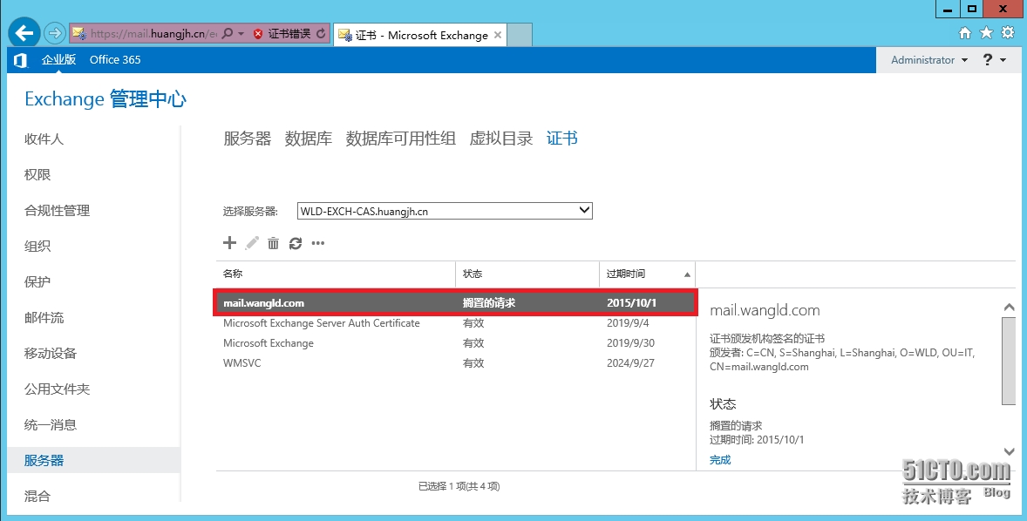This screenshot has height=521, width=1027.
Task: Click the 2019/9/4 expiry date cell
Action: tap(628, 323)
